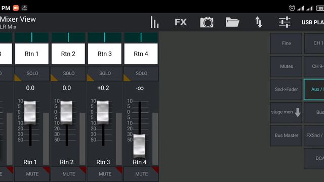Mute the Rtn 3 channel
The height and width of the screenshot is (182, 324).
tap(105, 174)
